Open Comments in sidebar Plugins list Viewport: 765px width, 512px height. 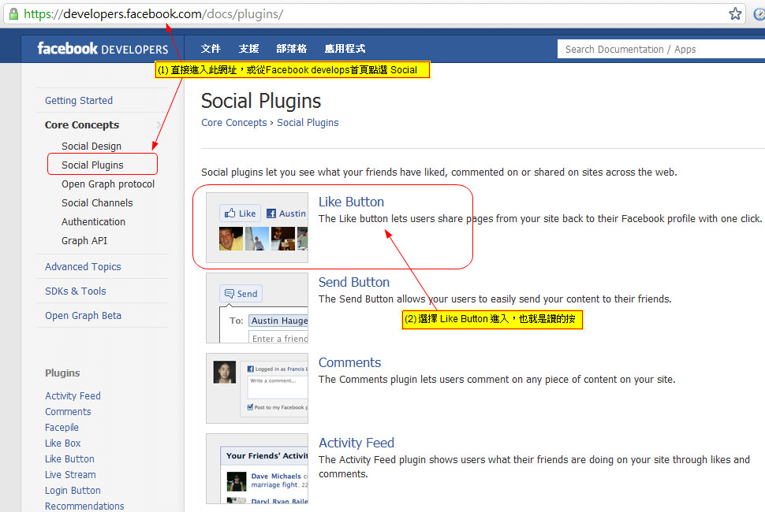[68, 412]
